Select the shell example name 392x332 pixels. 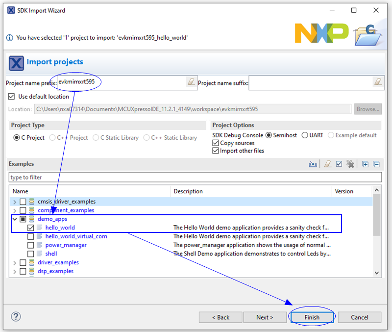[51, 254]
